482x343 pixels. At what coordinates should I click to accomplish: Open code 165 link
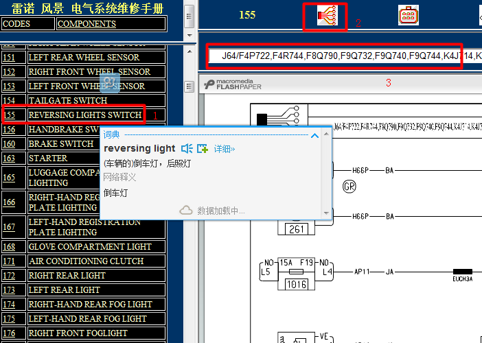click(9, 178)
